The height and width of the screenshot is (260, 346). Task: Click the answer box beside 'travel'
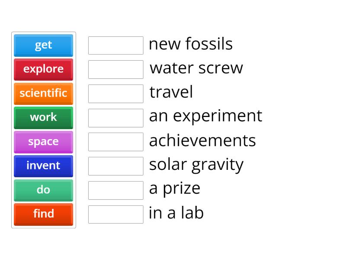point(115,93)
